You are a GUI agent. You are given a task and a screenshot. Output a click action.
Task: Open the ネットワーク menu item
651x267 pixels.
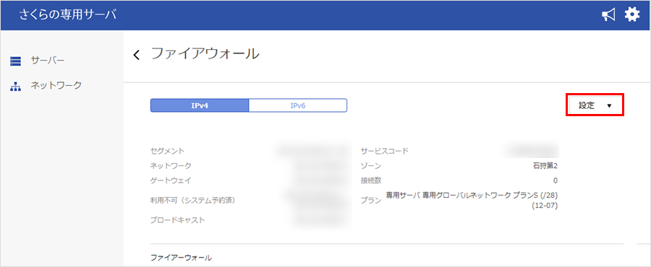56,86
